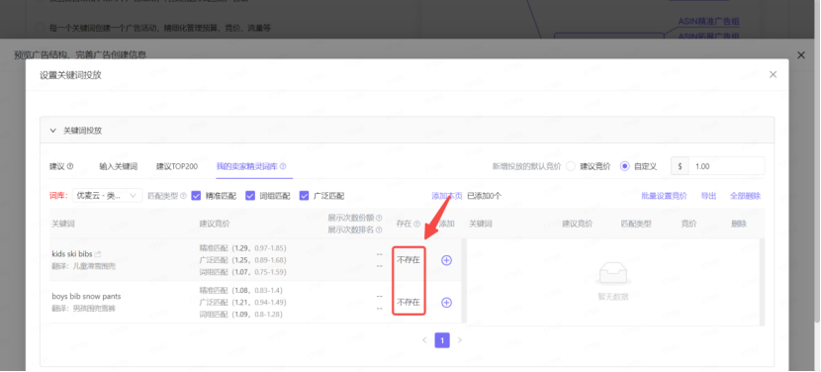Switch to the 输入关键词 tab
The width and height of the screenshot is (821, 372).
119,166
